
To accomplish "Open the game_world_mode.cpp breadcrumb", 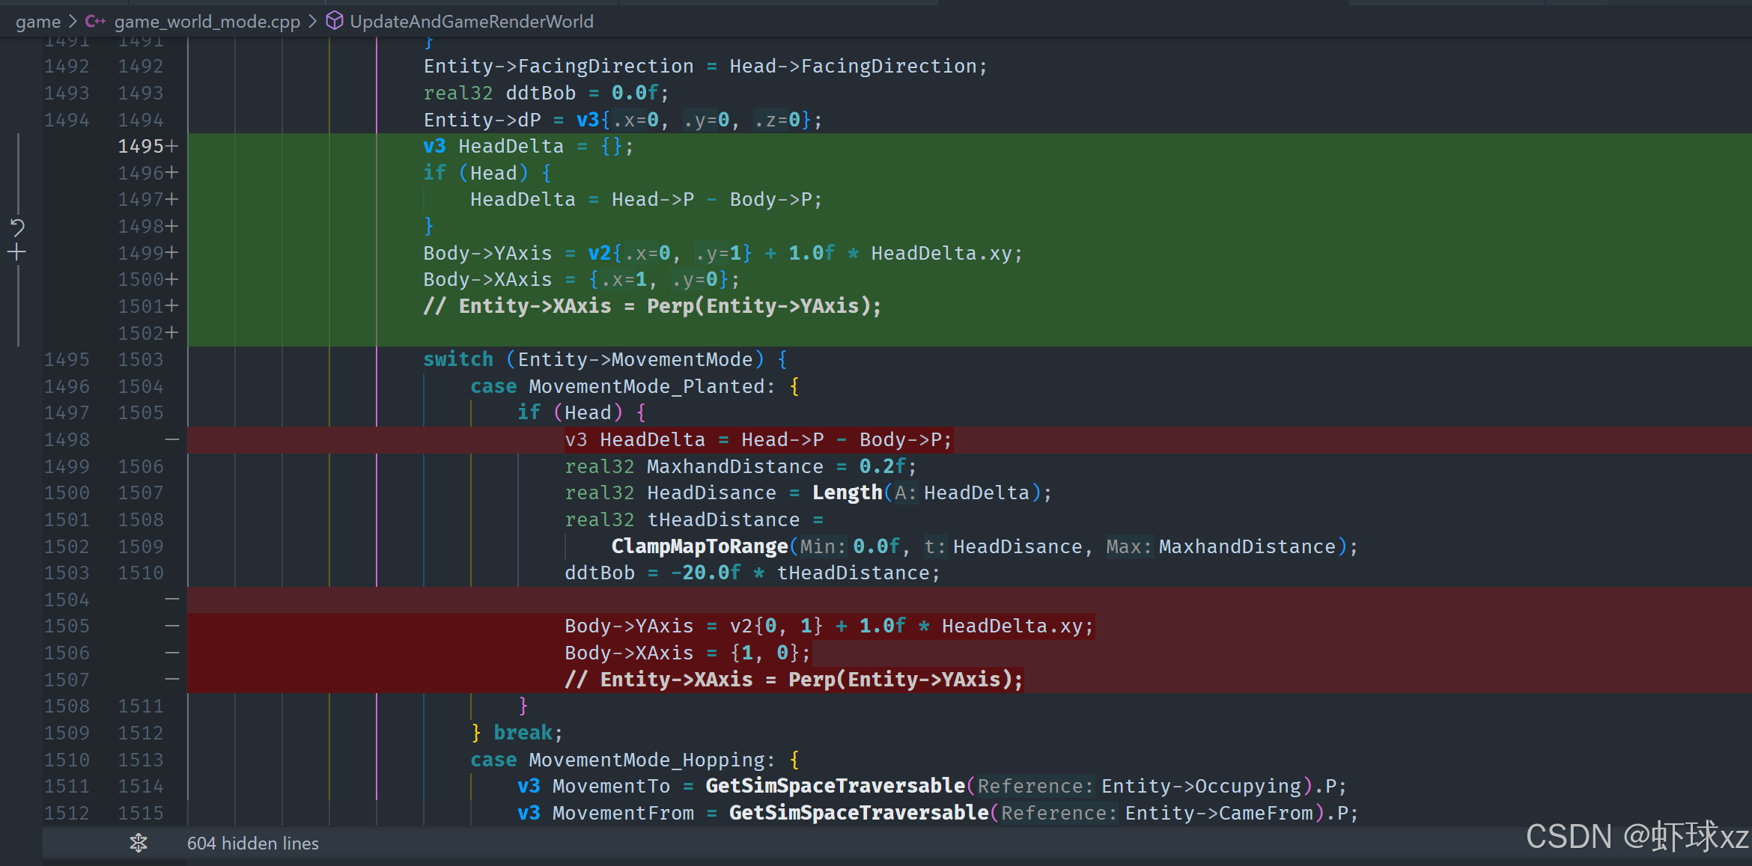I will 207,22.
